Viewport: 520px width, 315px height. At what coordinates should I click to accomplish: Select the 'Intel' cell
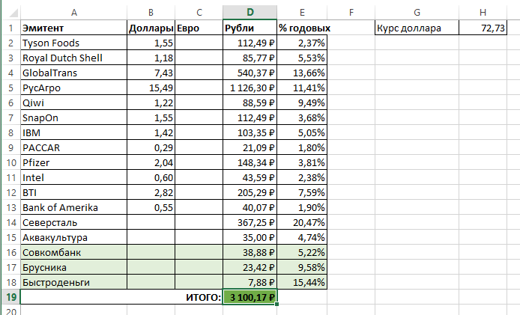(x=73, y=177)
